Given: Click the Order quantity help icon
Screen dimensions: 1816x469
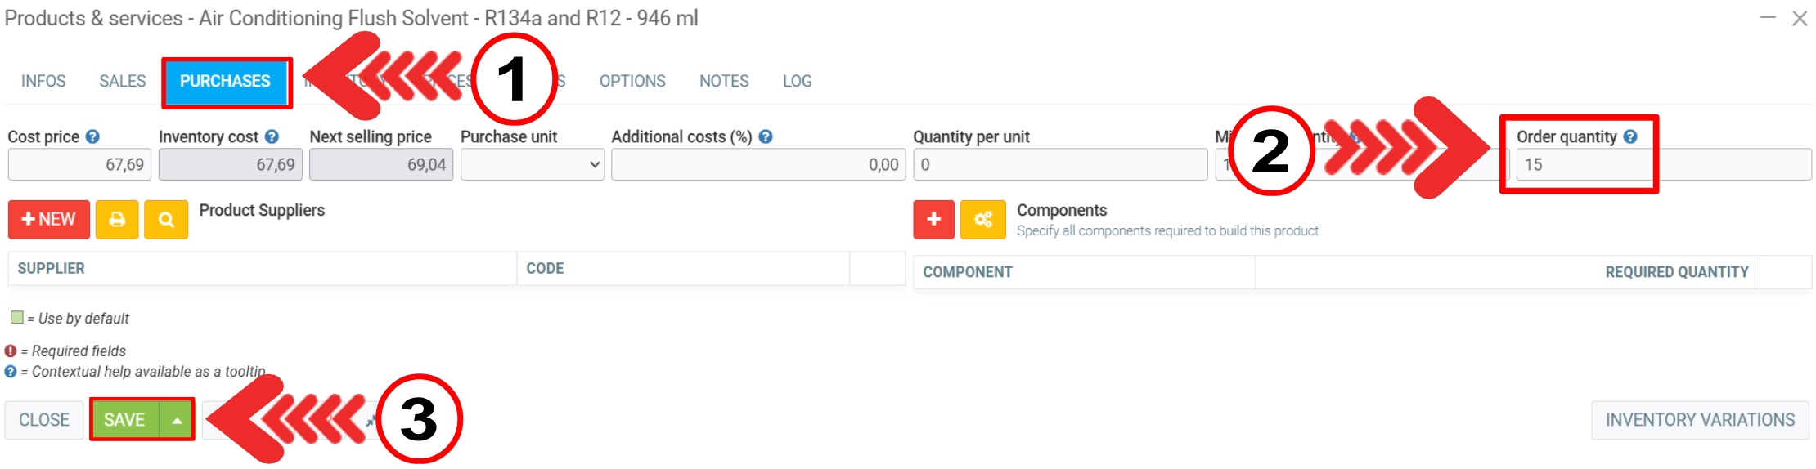Looking at the screenshot, I should pos(1630,136).
